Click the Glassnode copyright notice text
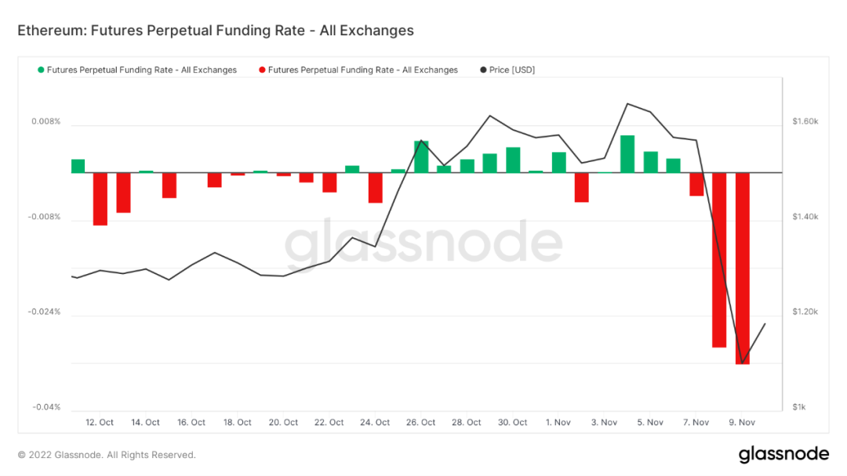Image resolution: width=847 pixels, height=476 pixels. (x=107, y=455)
